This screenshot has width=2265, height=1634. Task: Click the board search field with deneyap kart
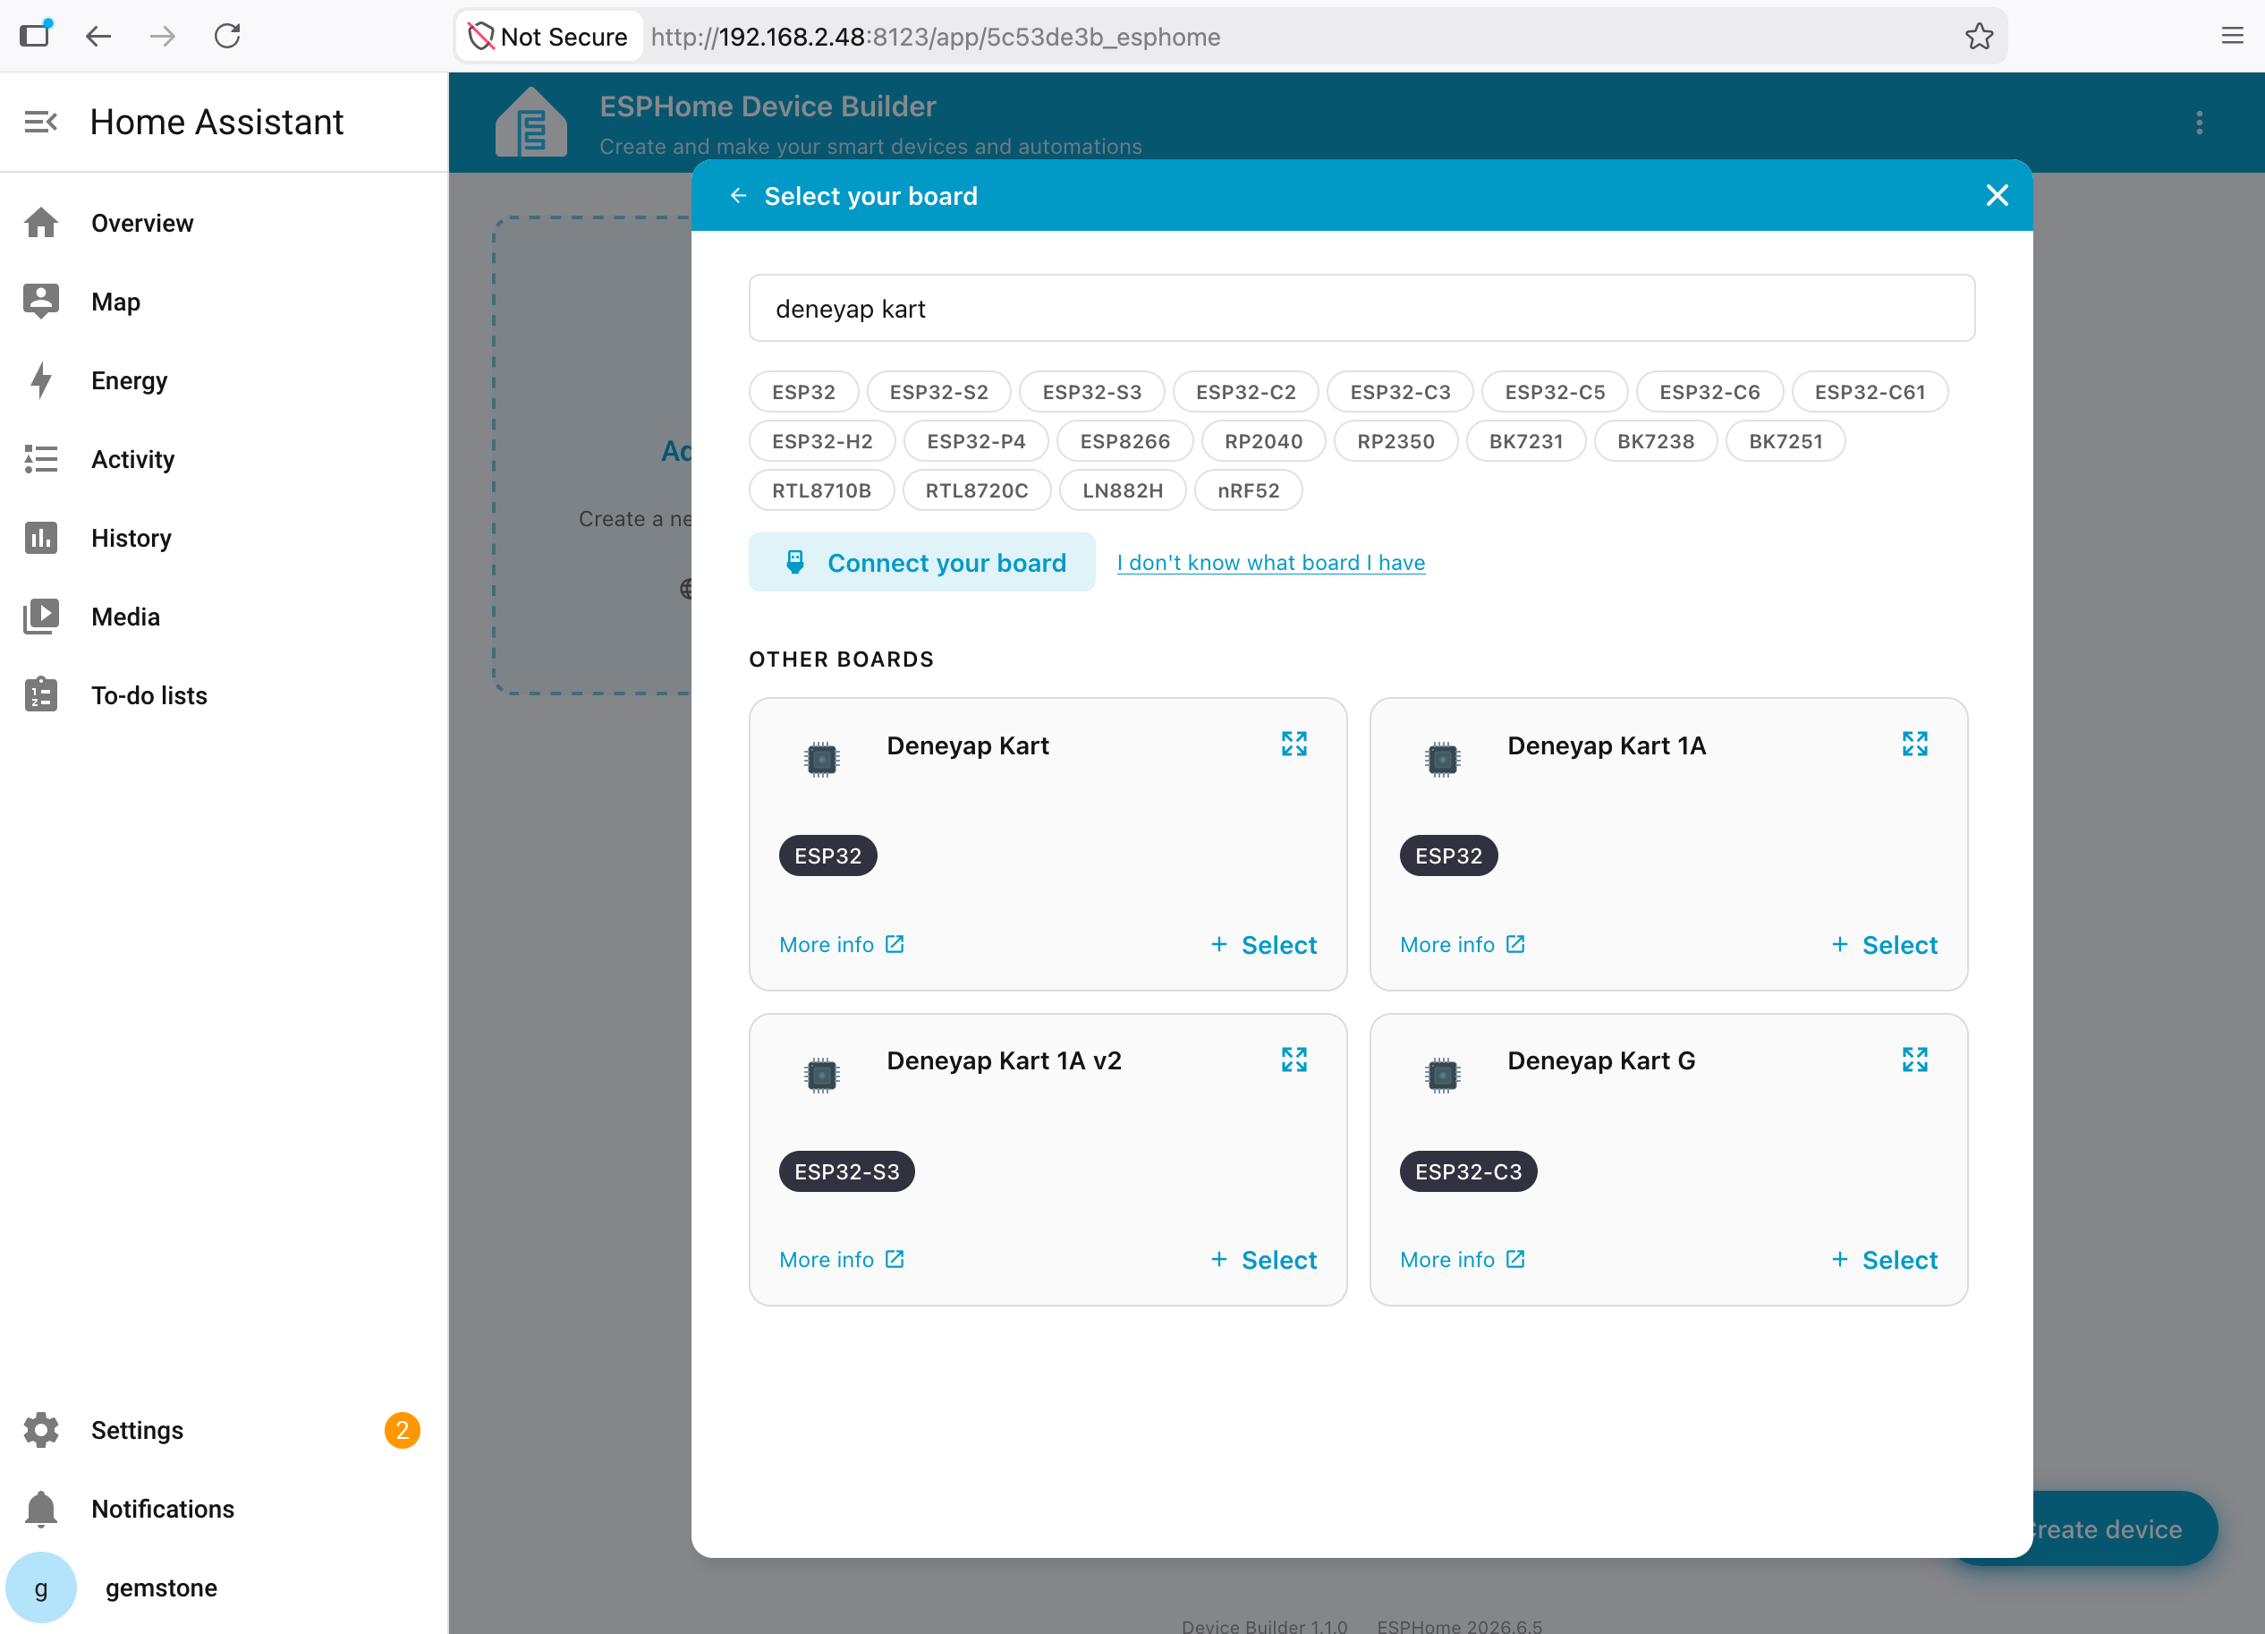(x=1362, y=309)
